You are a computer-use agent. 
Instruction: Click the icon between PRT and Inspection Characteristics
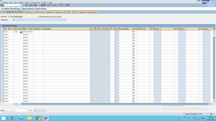pos(74,12)
